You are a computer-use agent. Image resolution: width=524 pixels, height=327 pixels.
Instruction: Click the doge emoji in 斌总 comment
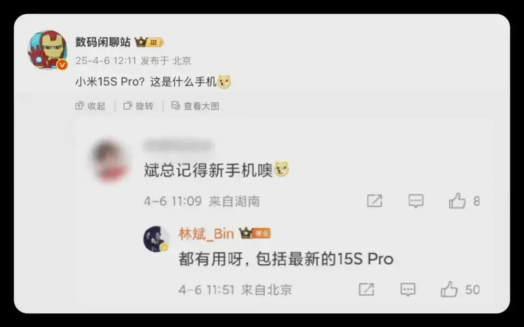(x=282, y=170)
